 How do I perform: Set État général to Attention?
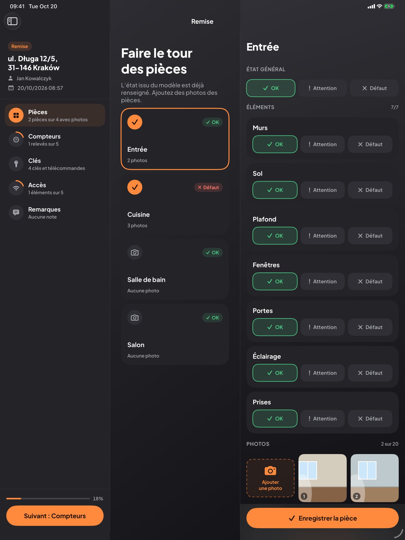click(322, 88)
